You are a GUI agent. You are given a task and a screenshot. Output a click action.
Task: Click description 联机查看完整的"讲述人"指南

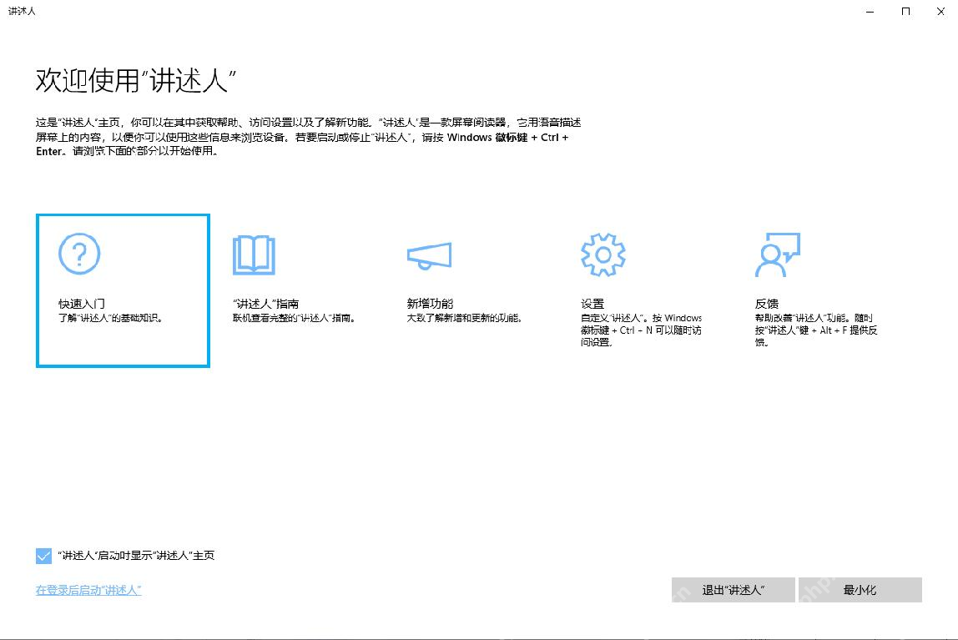click(x=294, y=318)
